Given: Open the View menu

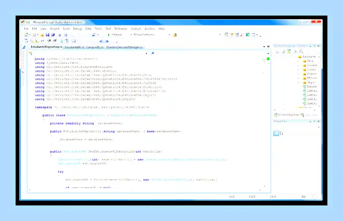Looking at the screenshot, I should click(x=44, y=29).
